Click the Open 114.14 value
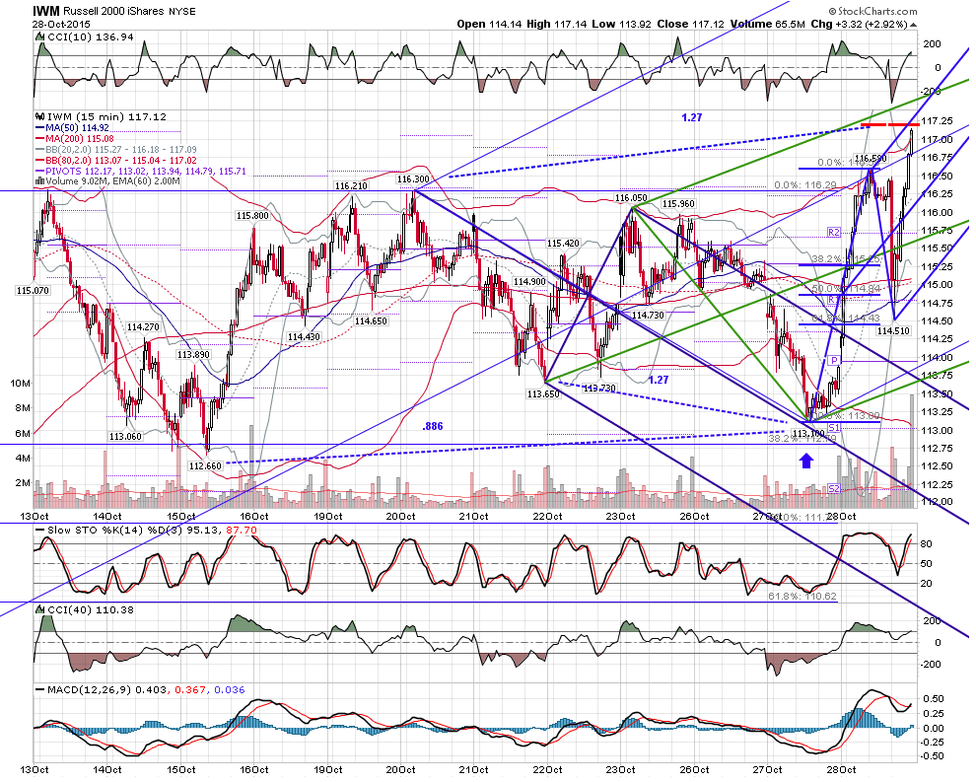This screenshot has height=782, width=976. click(x=490, y=25)
